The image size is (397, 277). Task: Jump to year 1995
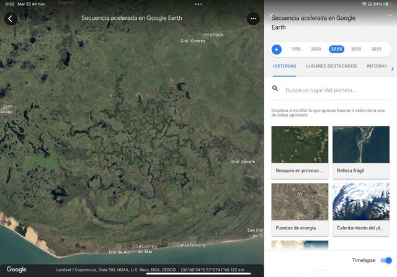tap(295, 49)
